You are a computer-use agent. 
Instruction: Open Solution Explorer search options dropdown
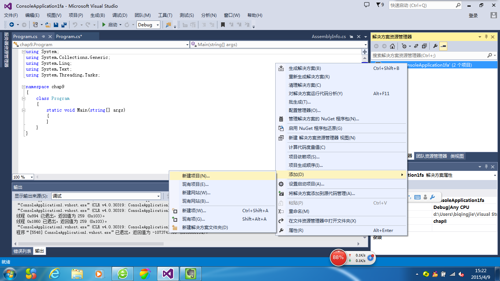(x=495, y=55)
